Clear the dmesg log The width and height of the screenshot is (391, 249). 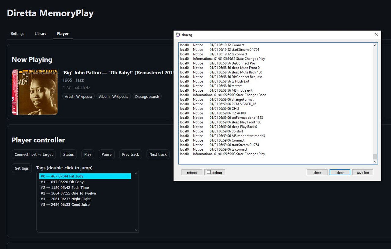(x=340, y=173)
